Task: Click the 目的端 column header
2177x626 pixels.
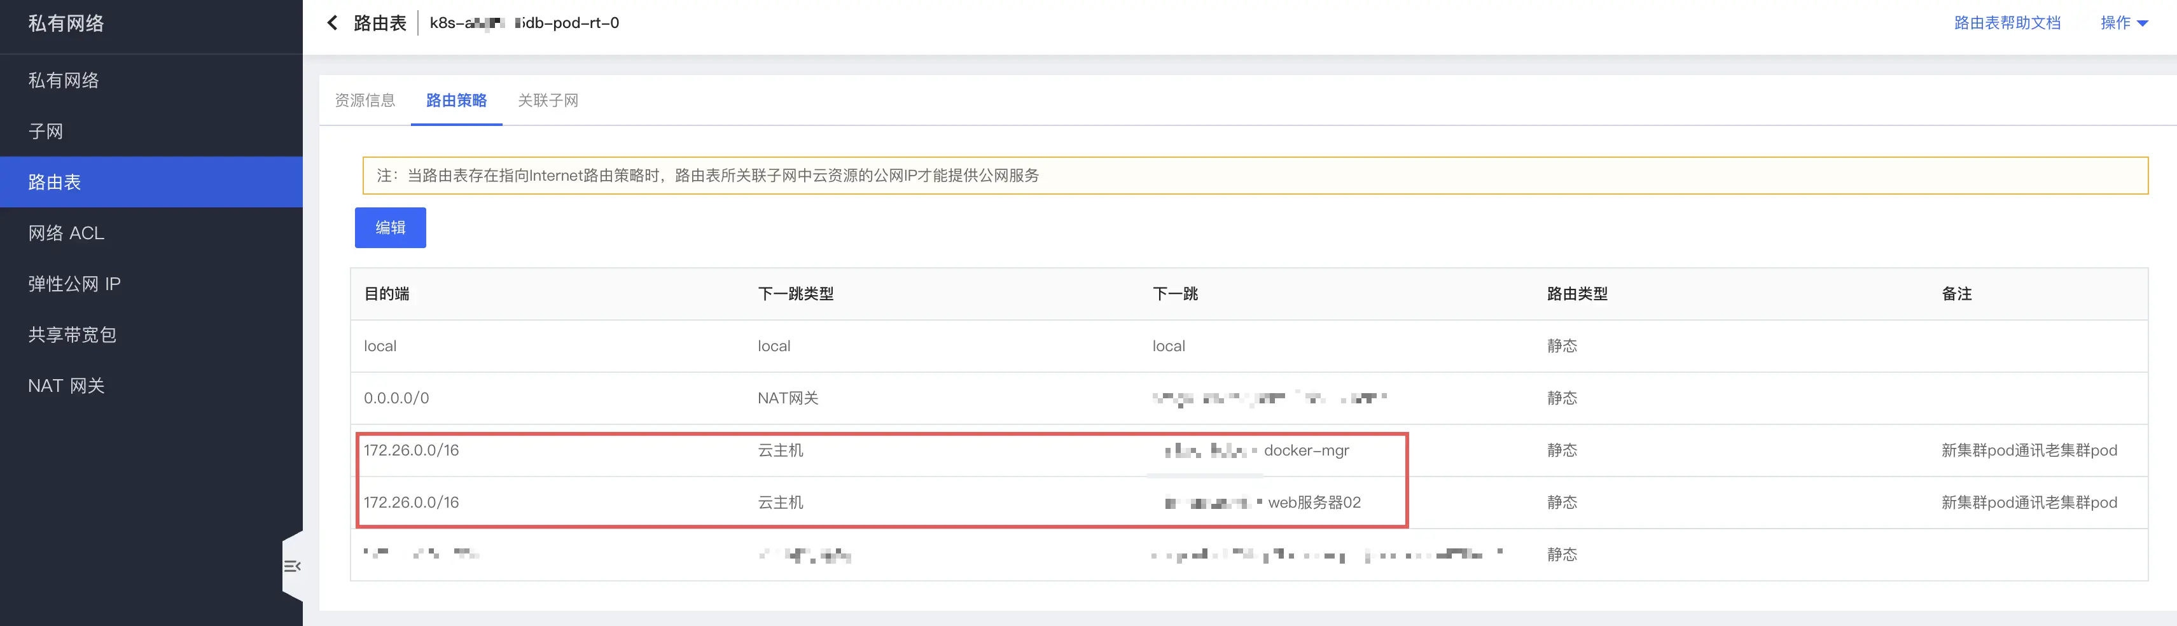Action: click(386, 294)
